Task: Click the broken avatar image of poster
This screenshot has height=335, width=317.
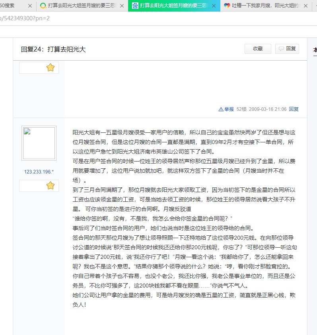Action: (39, 143)
